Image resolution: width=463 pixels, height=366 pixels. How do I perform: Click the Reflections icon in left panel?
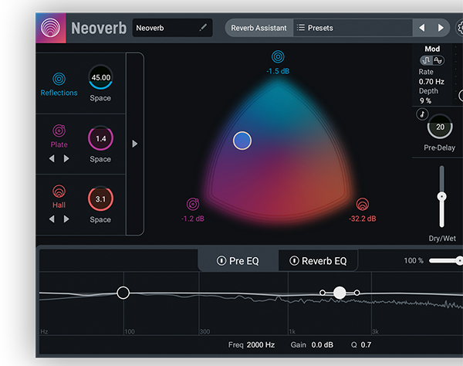tap(59, 79)
